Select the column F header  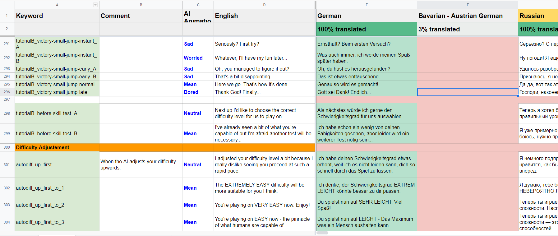click(x=467, y=5)
